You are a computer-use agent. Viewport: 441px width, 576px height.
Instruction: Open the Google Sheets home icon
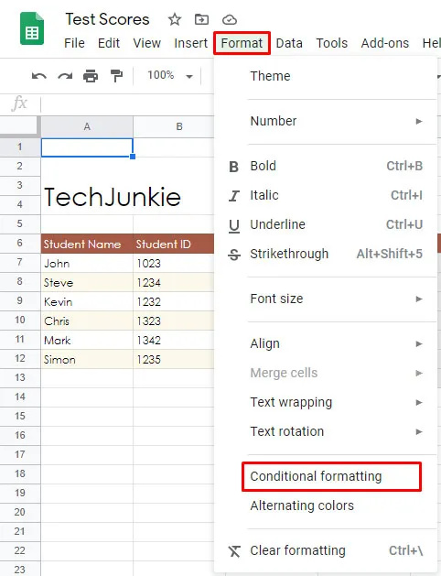[x=32, y=28]
